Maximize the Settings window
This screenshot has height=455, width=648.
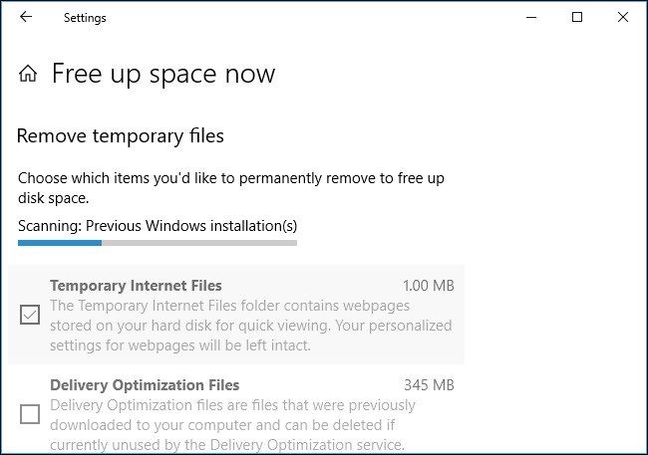pyautogui.click(x=577, y=17)
